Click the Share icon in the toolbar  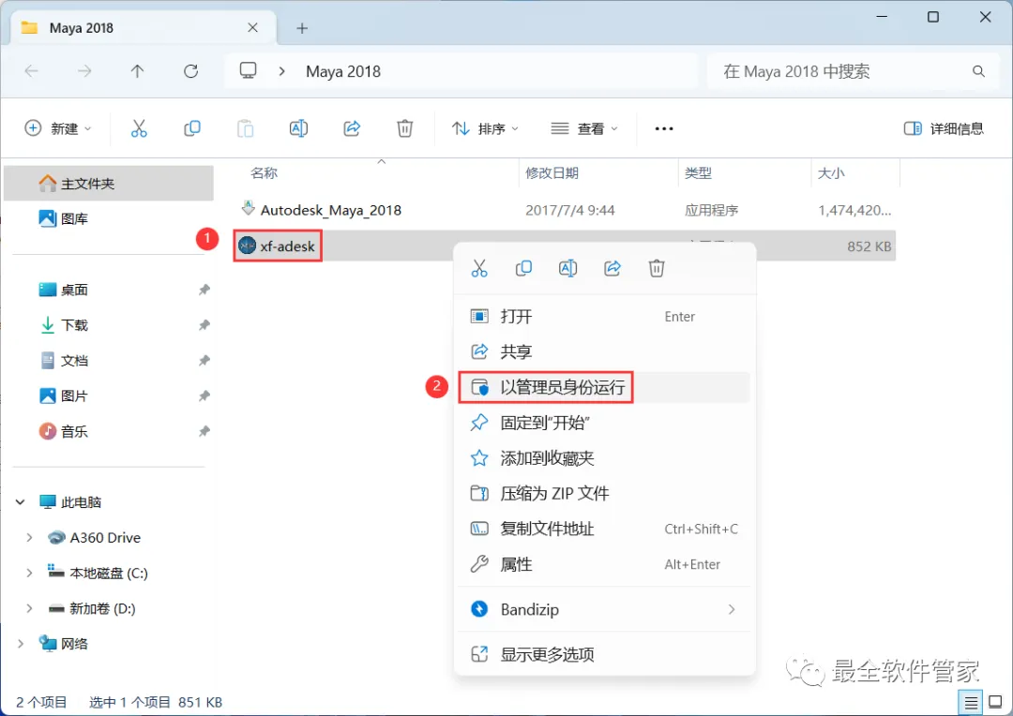352,128
